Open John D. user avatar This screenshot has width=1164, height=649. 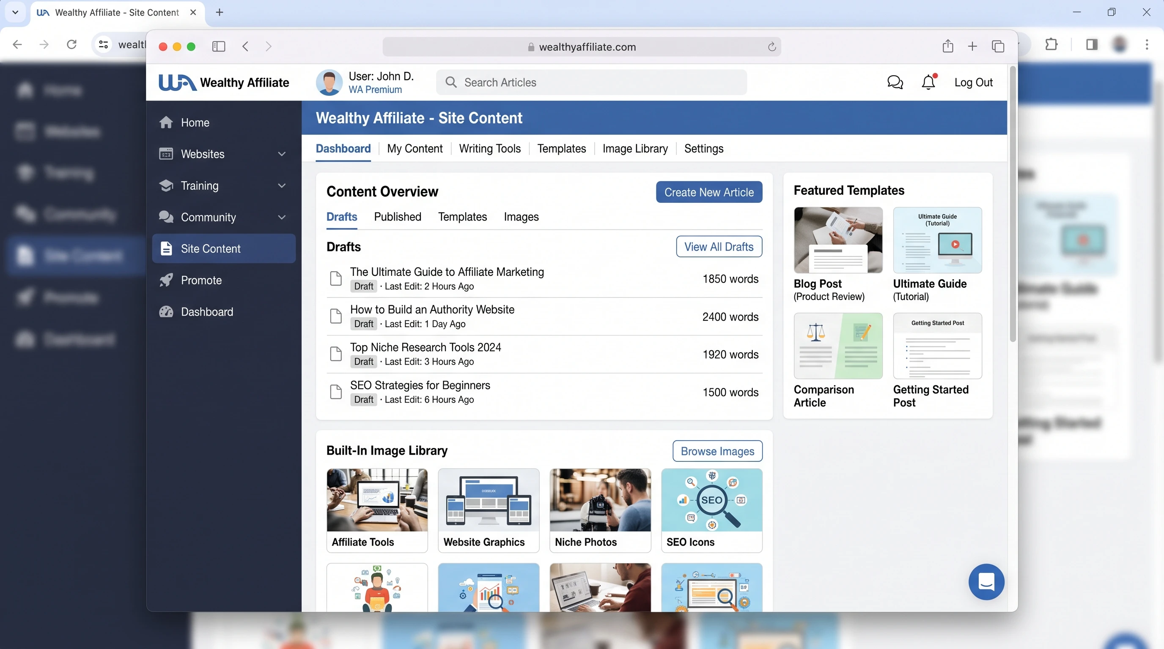click(x=329, y=82)
